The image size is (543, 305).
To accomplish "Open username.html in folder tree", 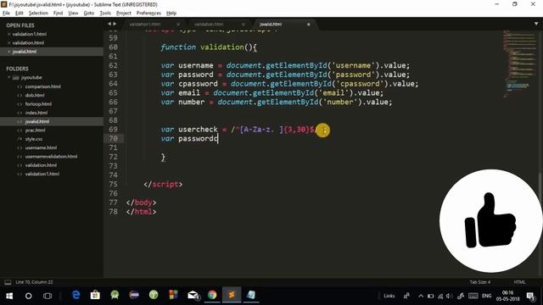I will pyautogui.click(x=41, y=147).
